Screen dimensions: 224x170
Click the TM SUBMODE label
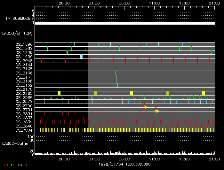[x=18, y=19]
